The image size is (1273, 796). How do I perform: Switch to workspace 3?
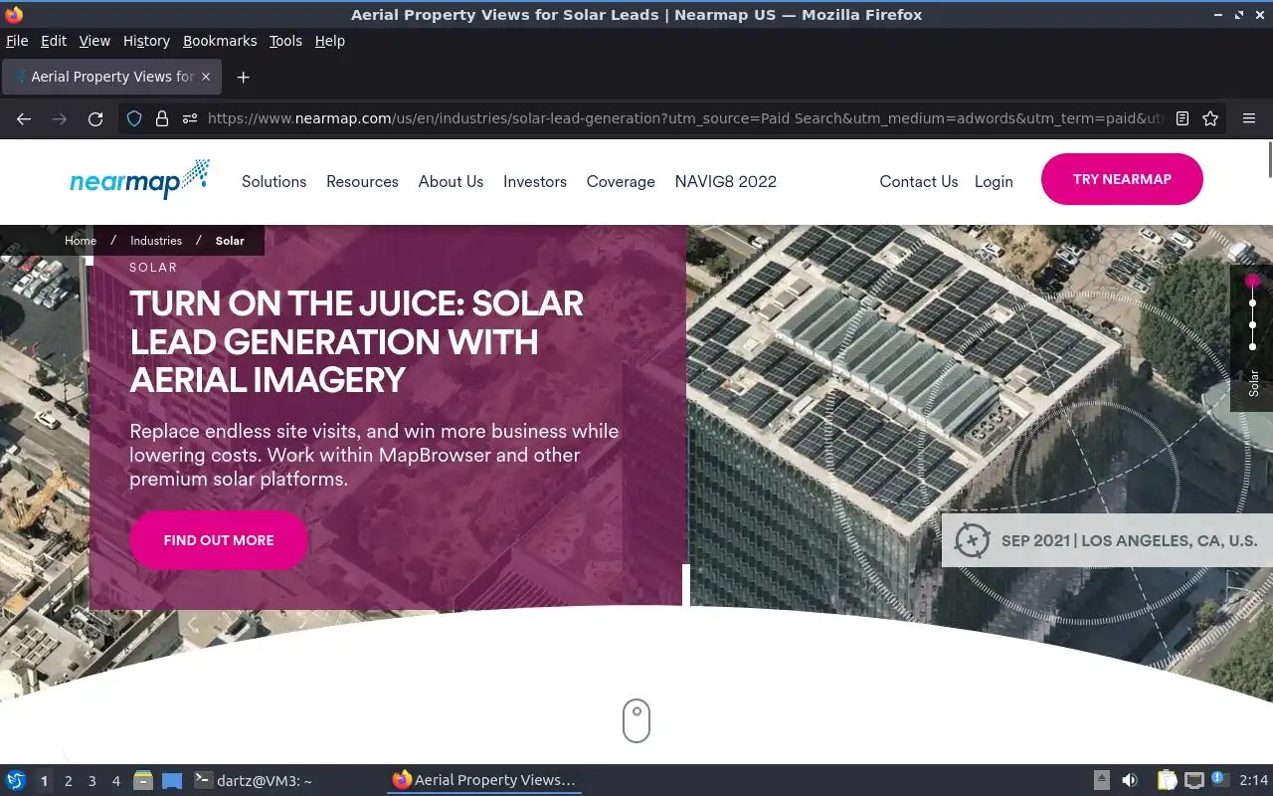click(91, 781)
